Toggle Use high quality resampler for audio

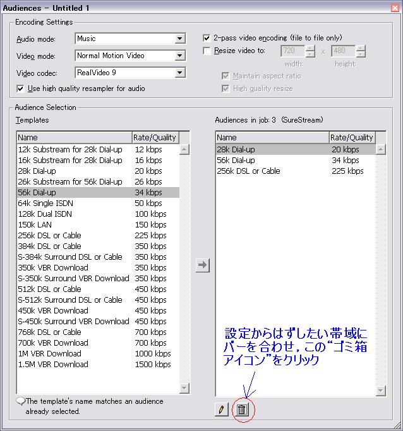point(20,88)
